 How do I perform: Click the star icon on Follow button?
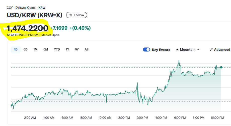pos(71,15)
